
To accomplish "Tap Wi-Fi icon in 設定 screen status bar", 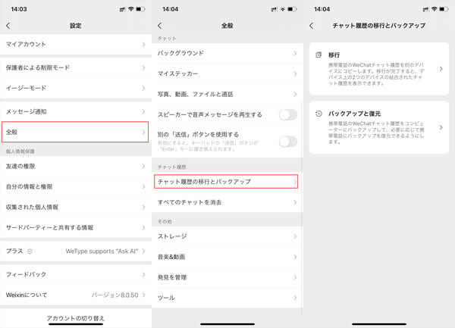I will (131, 9).
